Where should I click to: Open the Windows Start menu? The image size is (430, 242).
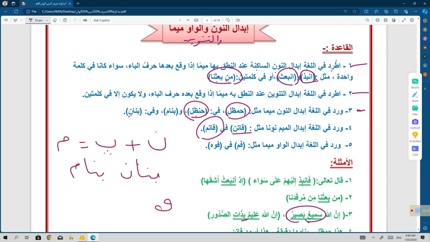pos(6,237)
